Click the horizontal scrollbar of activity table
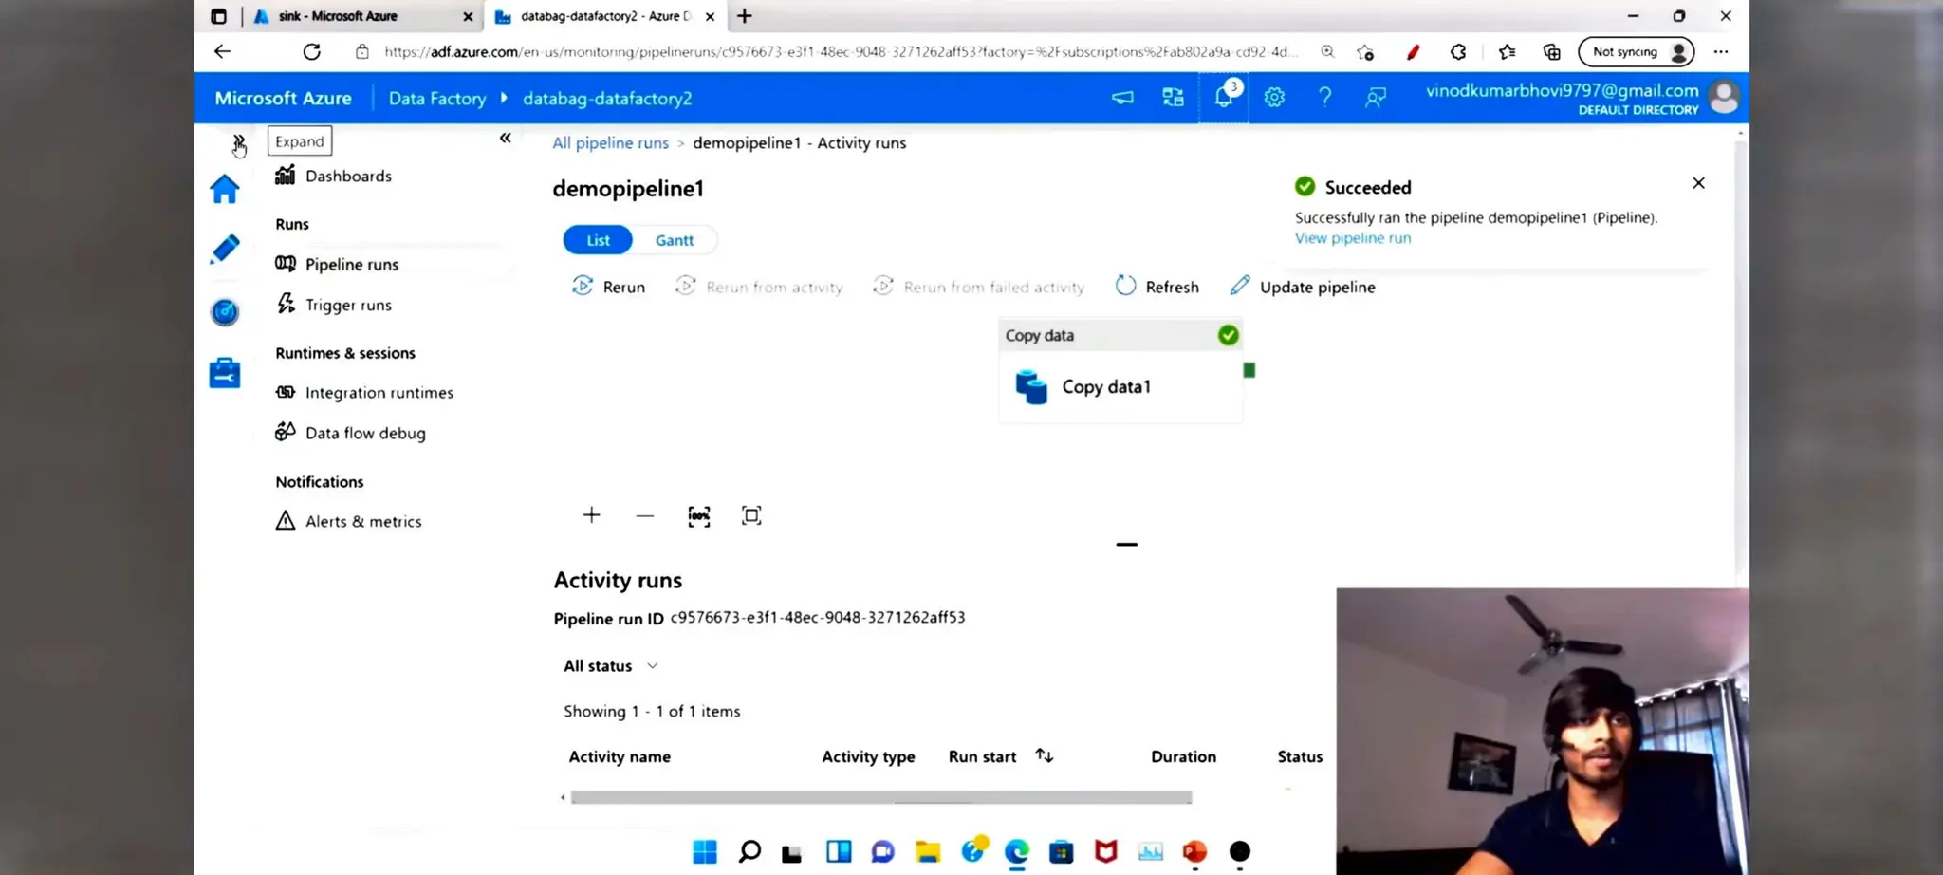Image resolution: width=1943 pixels, height=875 pixels. (881, 797)
